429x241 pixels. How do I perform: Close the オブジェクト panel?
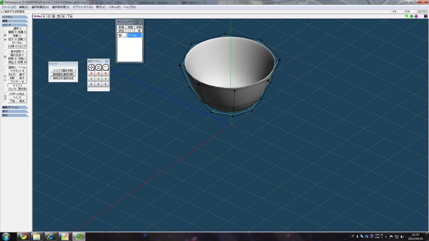[x=140, y=22]
